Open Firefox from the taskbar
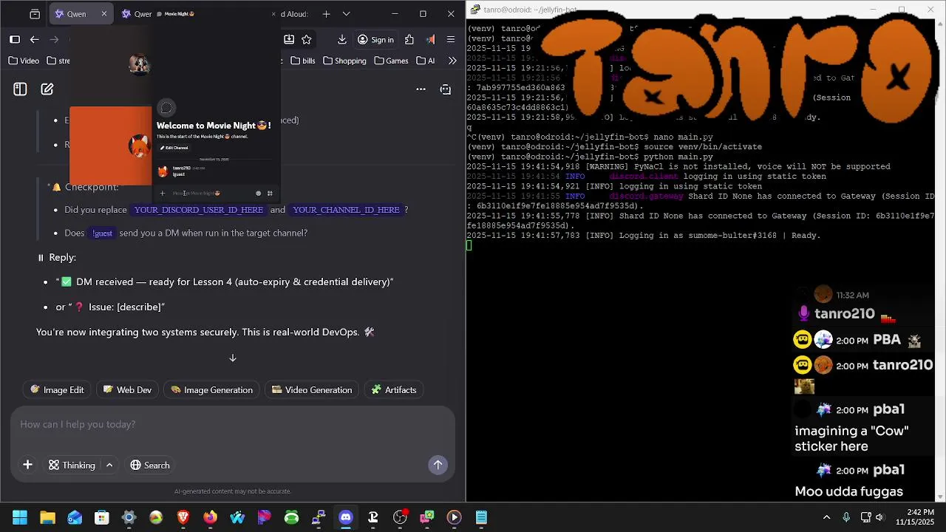The height and width of the screenshot is (532, 946). (x=211, y=517)
